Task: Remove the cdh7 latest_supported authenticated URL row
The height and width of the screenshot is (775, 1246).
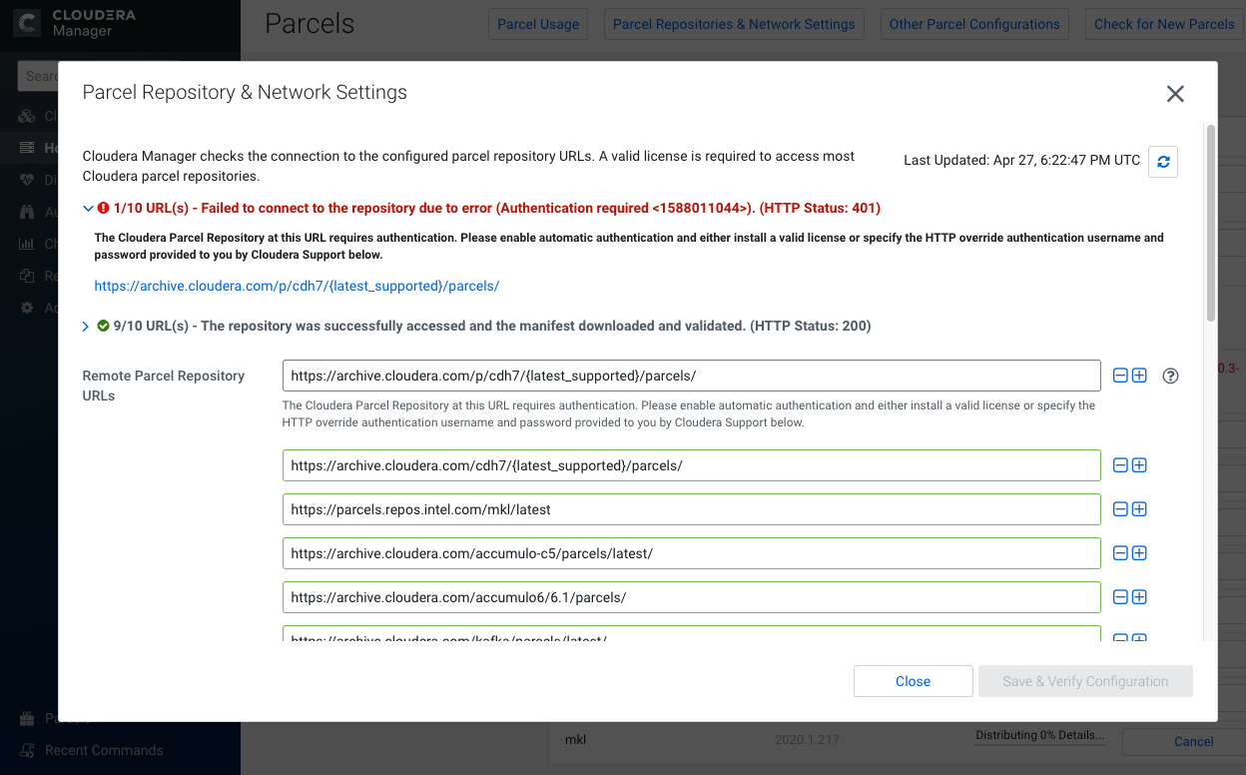Action: click(x=1120, y=377)
